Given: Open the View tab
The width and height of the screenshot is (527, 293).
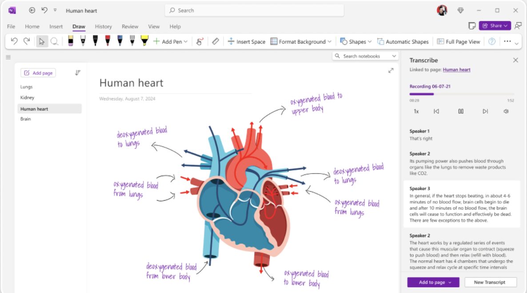Looking at the screenshot, I should pos(154,27).
